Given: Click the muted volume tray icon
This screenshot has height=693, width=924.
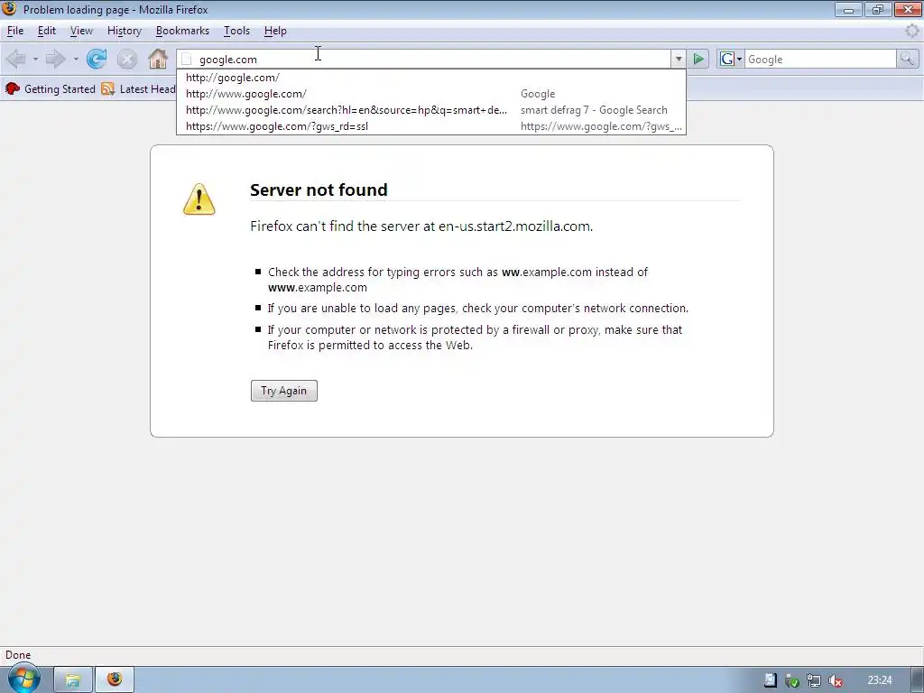Looking at the screenshot, I should [835, 680].
